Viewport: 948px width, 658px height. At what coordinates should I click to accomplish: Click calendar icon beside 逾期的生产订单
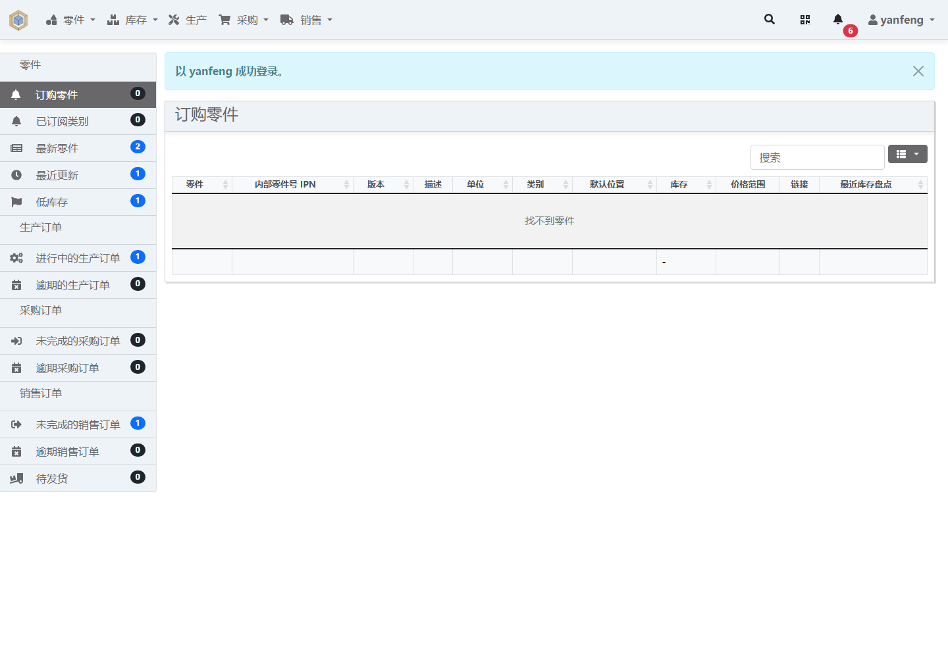pyautogui.click(x=16, y=285)
